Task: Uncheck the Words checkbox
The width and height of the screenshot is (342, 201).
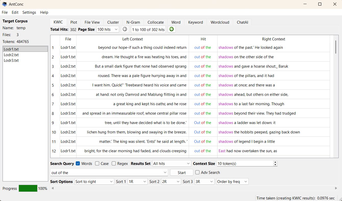Action: click(x=78, y=164)
